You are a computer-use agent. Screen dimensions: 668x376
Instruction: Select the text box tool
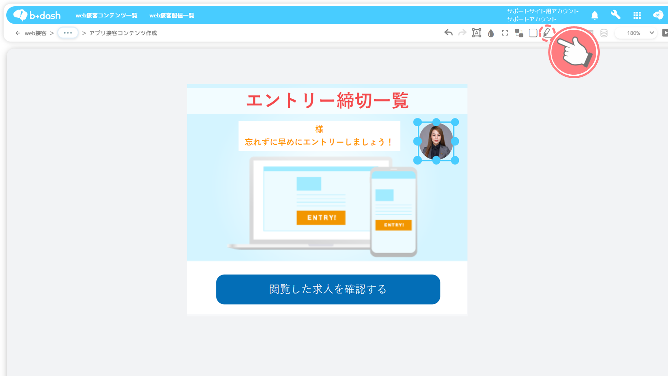[x=476, y=33]
